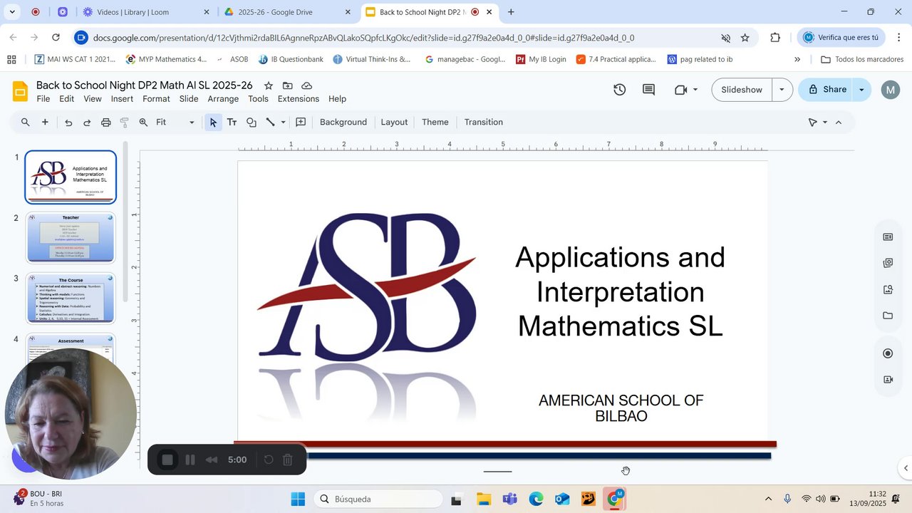Open the Arrange menu
Image resolution: width=912 pixels, height=513 pixels.
pyautogui.click(x=223, y=99)
